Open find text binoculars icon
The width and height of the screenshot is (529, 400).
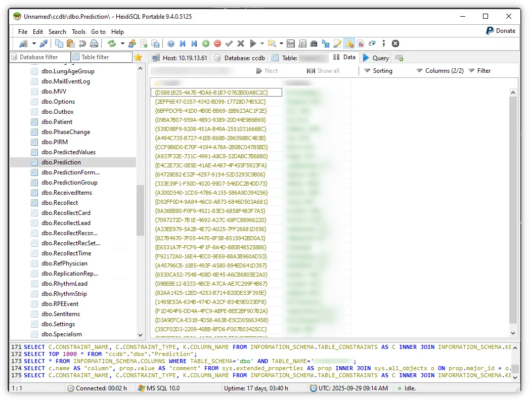pos(314,43)
